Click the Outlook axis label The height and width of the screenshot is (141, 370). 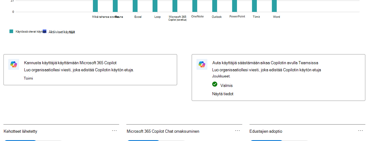[x=217, y=17]
